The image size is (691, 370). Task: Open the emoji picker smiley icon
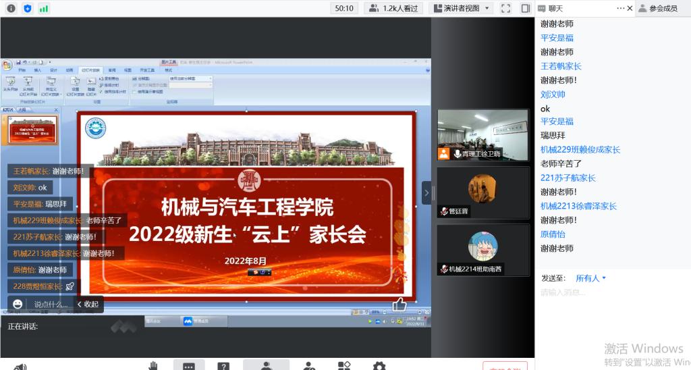click(x=18, y=305)
